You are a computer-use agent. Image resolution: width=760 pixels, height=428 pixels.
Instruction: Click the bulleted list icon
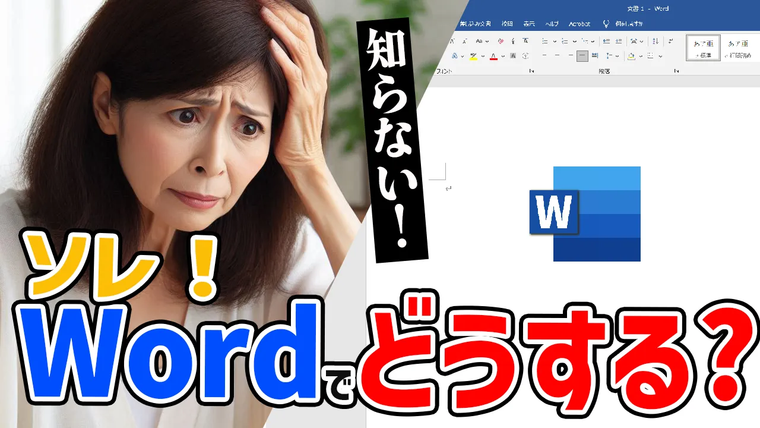pos(545,41)
